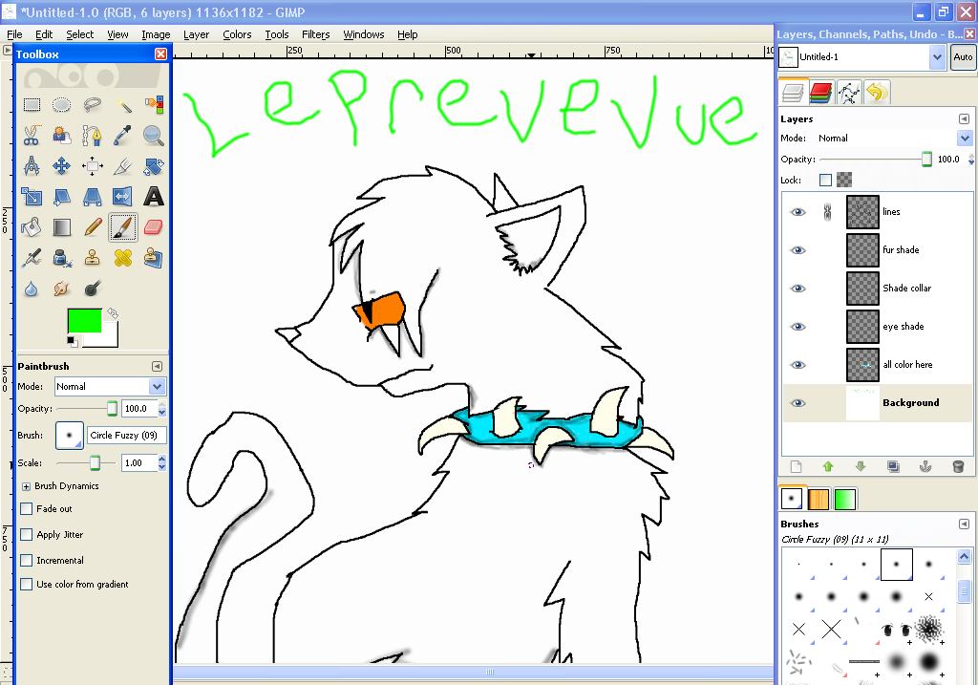Viewport: 978px width, 685px height.
Task: Open the Paintbrush options panel menu
Action: tap(158, 366)
